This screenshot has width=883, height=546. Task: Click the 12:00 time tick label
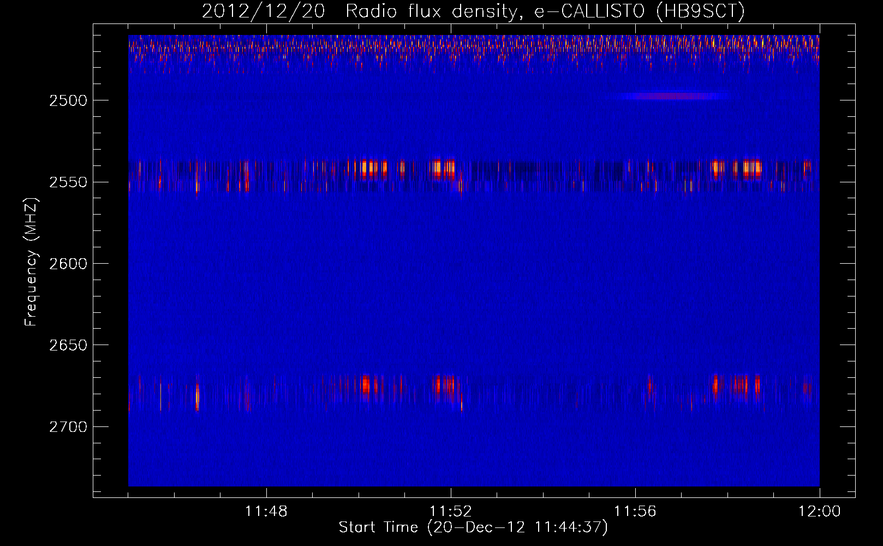pyautogui.click(x=820, y=512)
